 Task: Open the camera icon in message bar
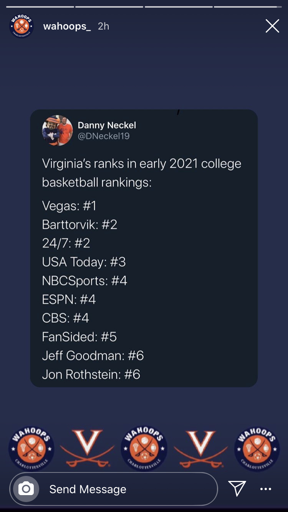point(26,489)
